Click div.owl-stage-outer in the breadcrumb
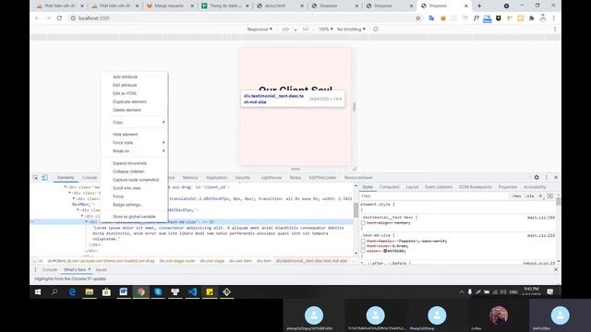The height and width of the screenshot is (332, 591). [177, 260]
